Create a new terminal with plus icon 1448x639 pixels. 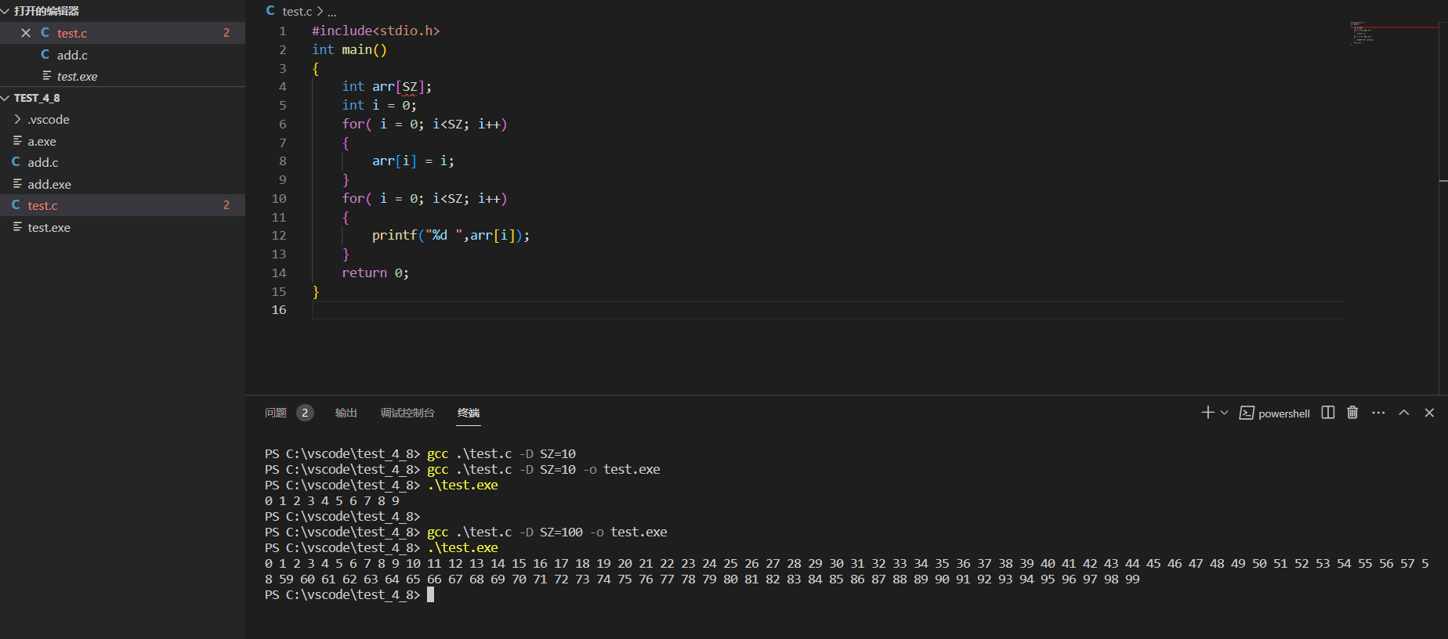(x=1207, y=413)
